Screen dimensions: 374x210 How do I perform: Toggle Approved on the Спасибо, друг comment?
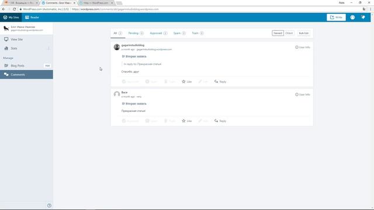click(x=130, y=82)
